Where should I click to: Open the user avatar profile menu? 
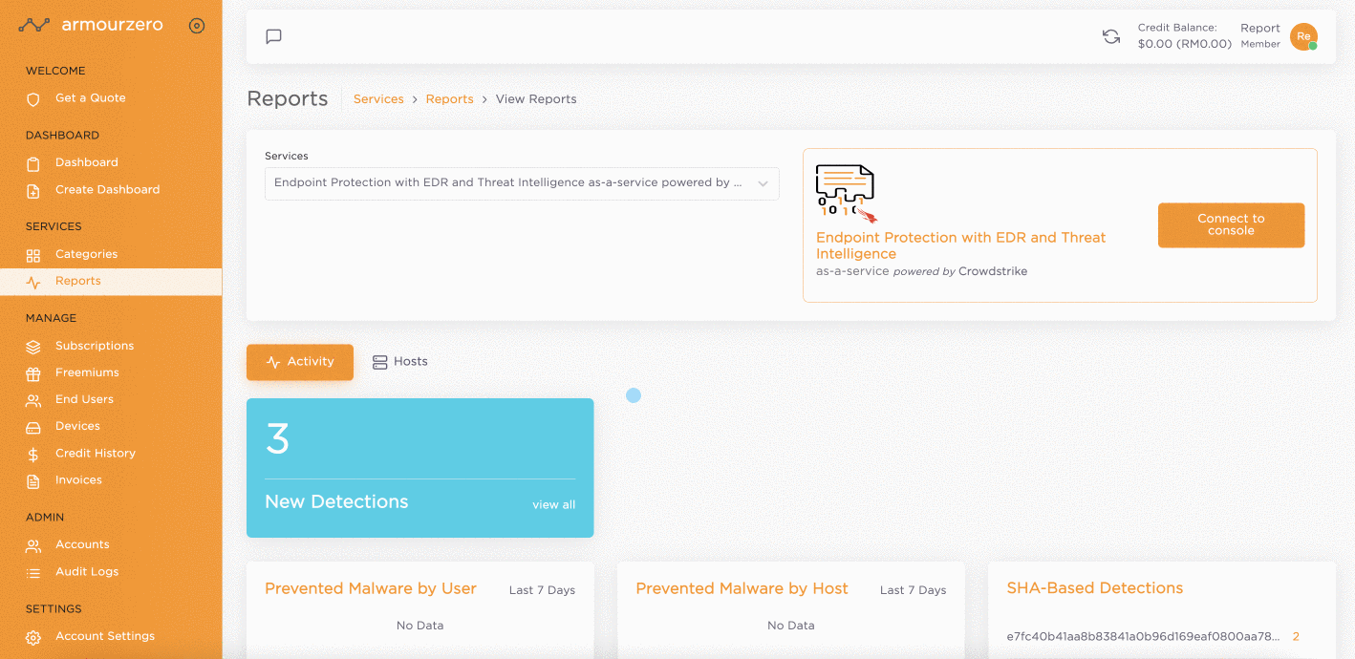coord(1303,36)
